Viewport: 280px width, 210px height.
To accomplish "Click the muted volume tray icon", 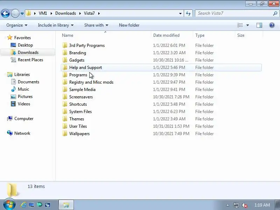I will pyautogui.click(x=244, y=205).
